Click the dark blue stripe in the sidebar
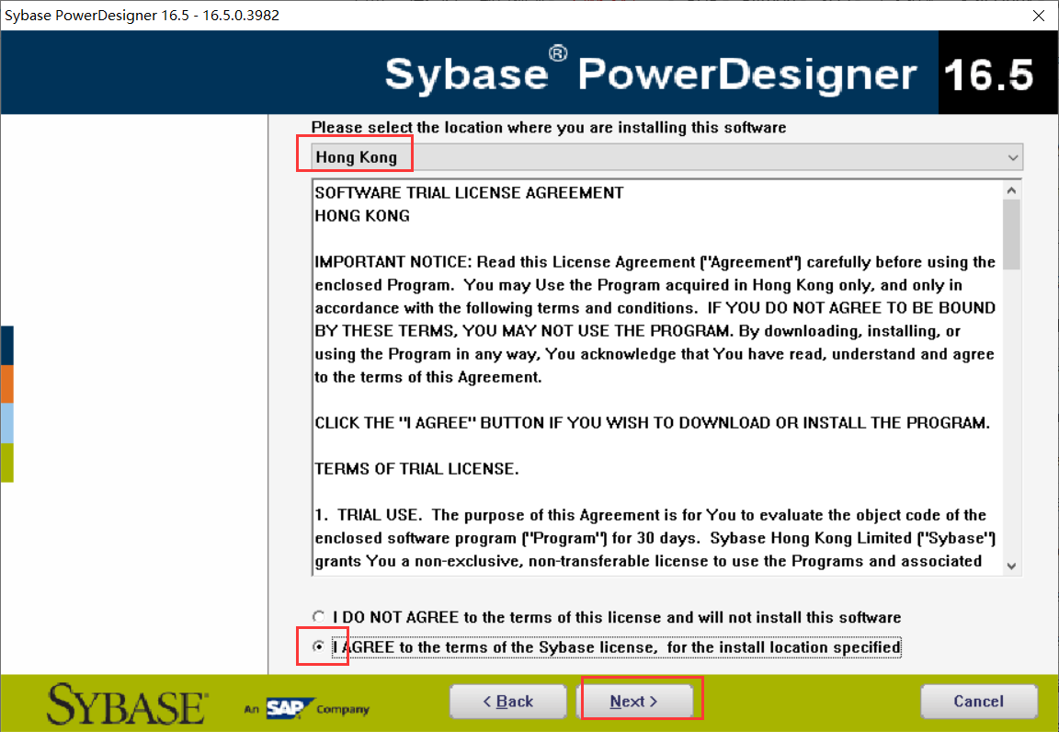Image resolution: width=1059 pixels, height=732 pixels. coord(6,345)
